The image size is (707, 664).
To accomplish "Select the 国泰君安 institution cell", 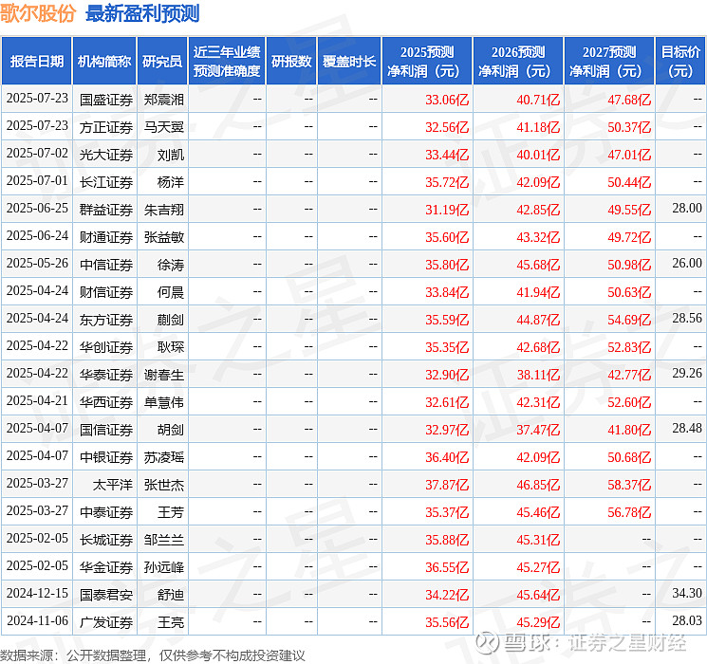I will (x=106, y=595).
